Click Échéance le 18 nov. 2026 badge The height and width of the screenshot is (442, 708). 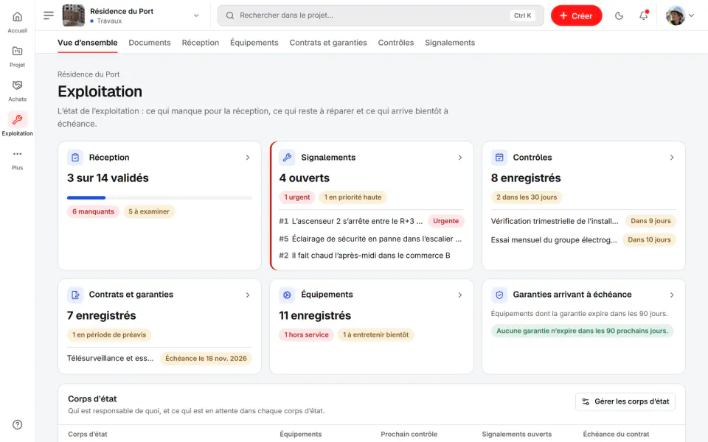[206, 359]
